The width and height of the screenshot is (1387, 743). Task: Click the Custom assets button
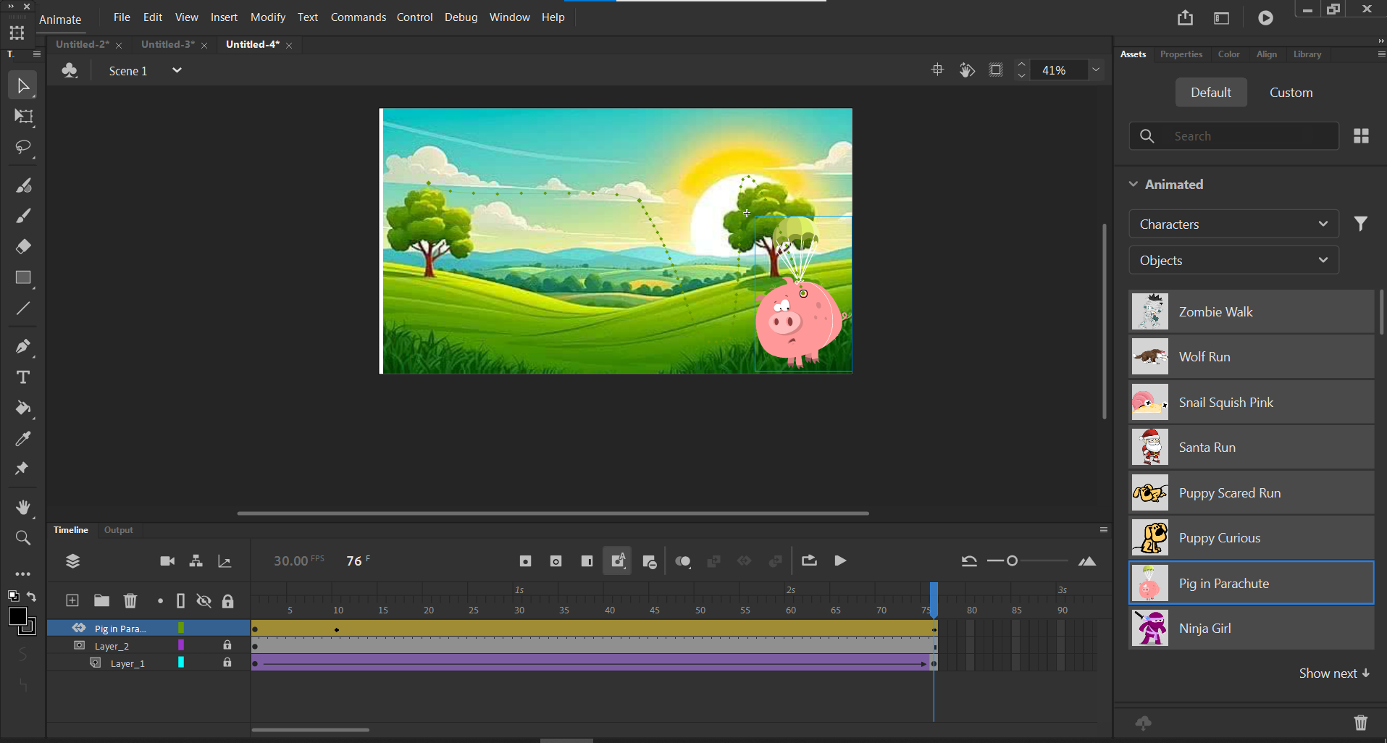pyautogui.click(x=1291, y=93)
